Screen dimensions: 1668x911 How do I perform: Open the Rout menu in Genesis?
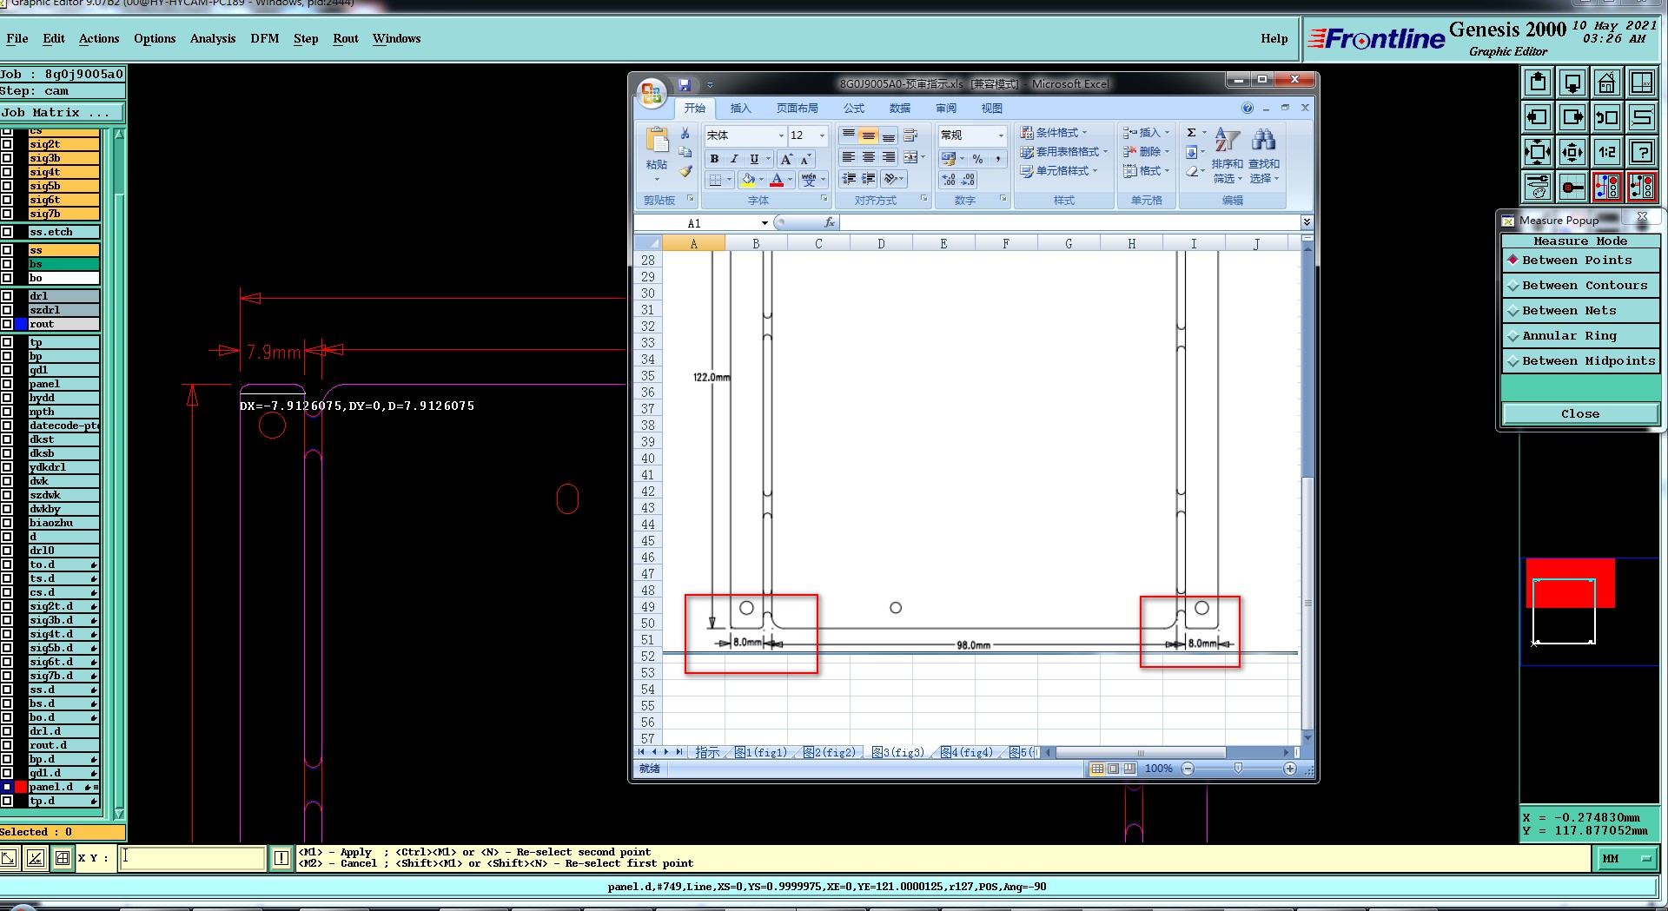point(346,38)
